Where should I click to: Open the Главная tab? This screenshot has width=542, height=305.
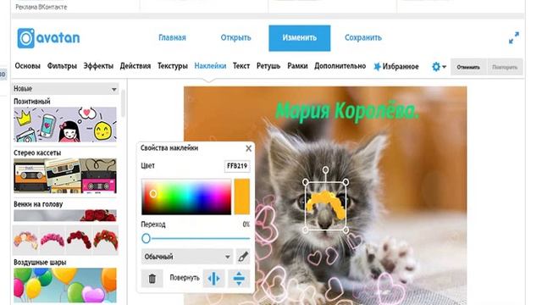coord(172,37)
